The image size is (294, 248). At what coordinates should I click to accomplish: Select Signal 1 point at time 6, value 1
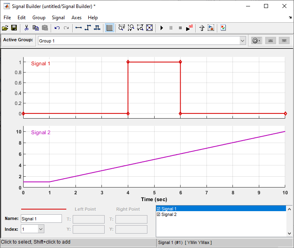pyautogui.click(x=181, y=62)
